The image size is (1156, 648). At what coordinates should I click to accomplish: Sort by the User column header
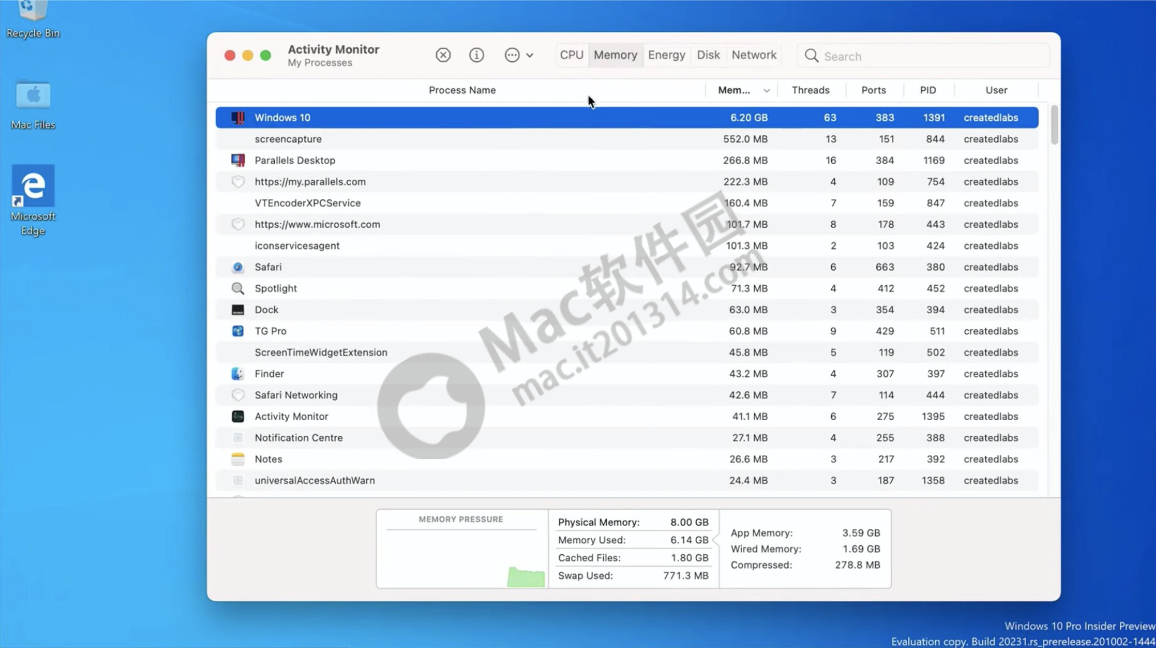996,90
